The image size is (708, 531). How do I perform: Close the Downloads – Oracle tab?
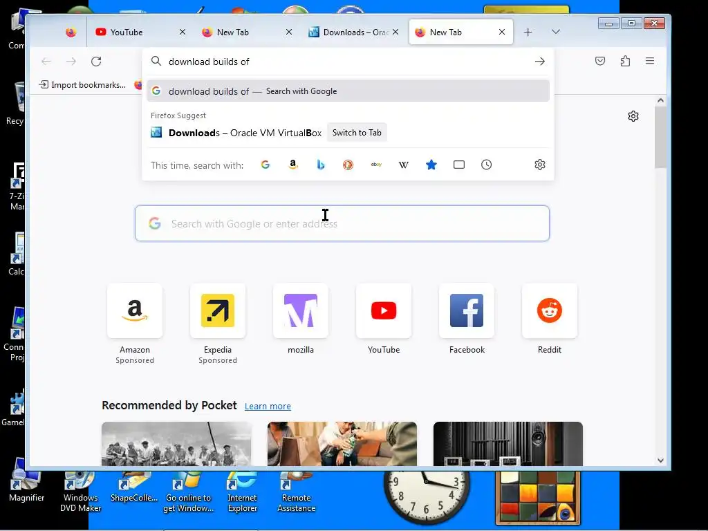pyautogui.click(x=395, y=32)
